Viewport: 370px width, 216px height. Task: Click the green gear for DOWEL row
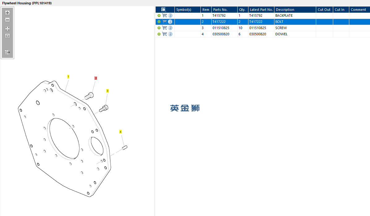[x=159, y=34]
